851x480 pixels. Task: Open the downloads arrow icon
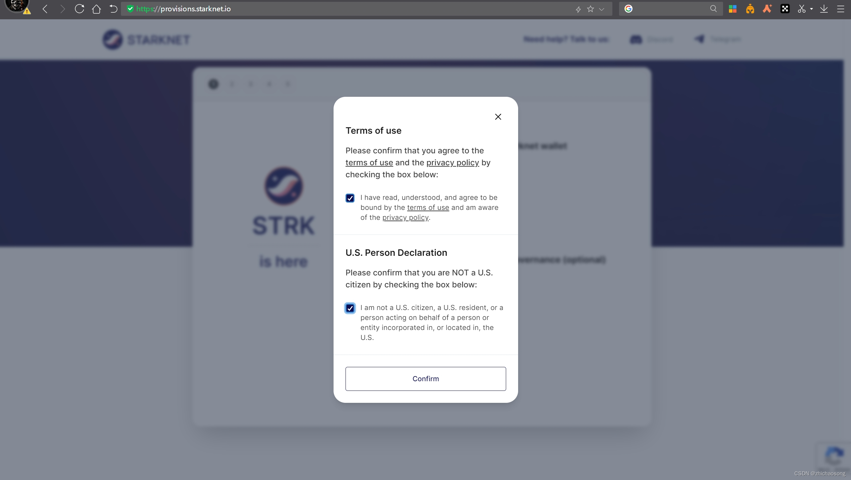tap(824, 9)
